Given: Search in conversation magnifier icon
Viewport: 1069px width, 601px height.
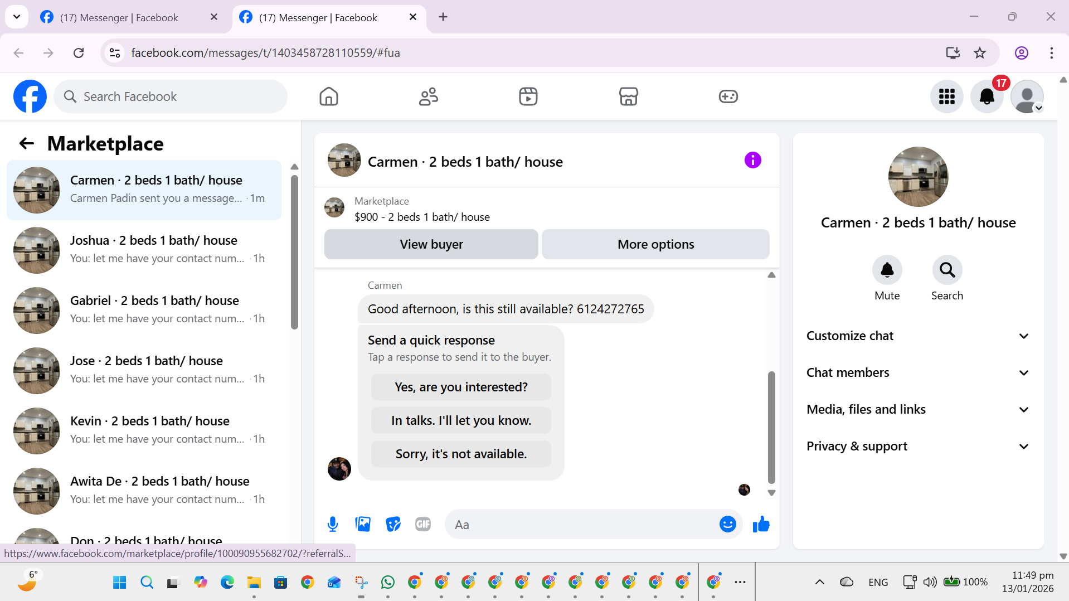Looking at the screenshot, I should point(947,270).
